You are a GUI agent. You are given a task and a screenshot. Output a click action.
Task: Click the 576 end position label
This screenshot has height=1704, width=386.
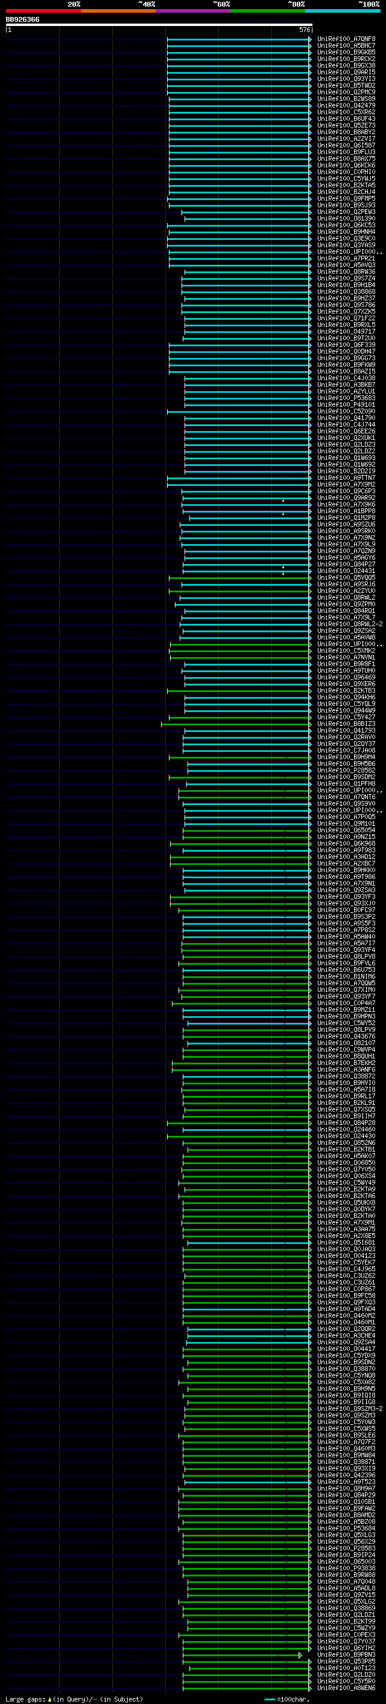point(305,30)
